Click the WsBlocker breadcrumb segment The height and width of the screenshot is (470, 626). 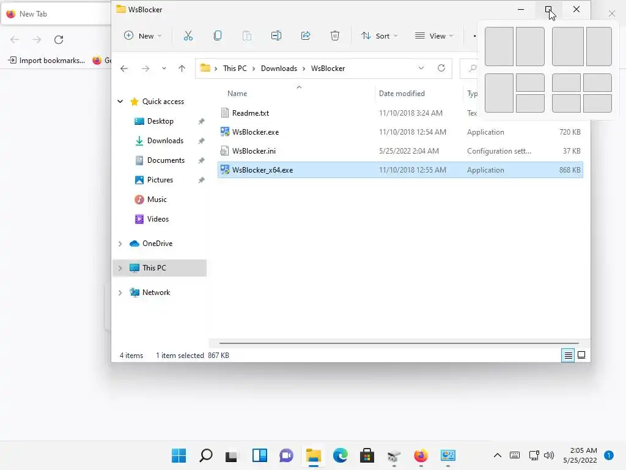[x=328, y=69]
